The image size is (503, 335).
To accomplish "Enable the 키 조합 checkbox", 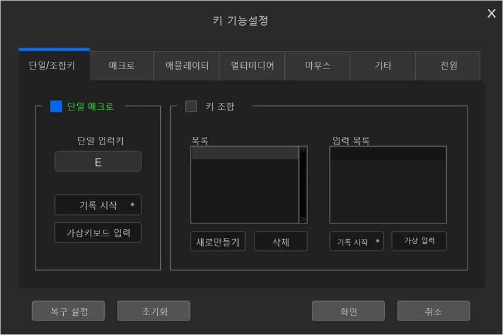I will [x=191, y=106].
